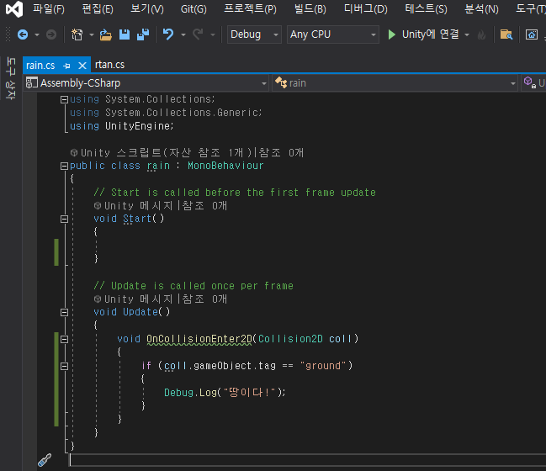Screen dimensions: 546x471
Task: Click the "ground" string literal
Action: tap(323, 366)
